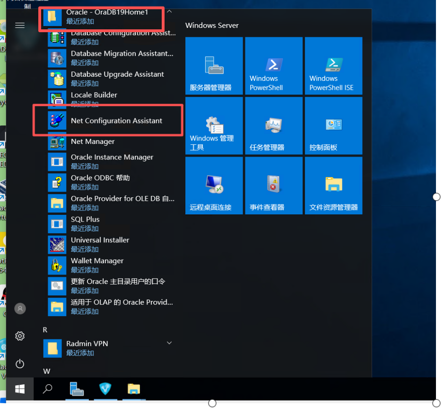
Task: Open the Database Migration Assistant icon
Action: [x=57, y=58]
